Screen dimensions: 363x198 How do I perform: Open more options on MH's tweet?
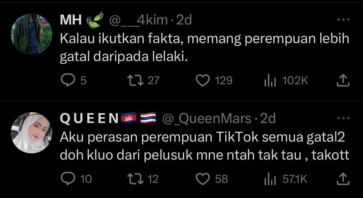(x=343, y=20)
